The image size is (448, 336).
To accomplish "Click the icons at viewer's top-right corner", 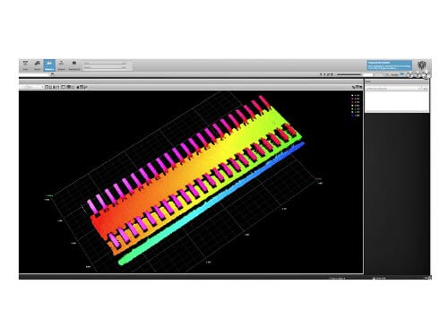I will click(x=358, y=87).
